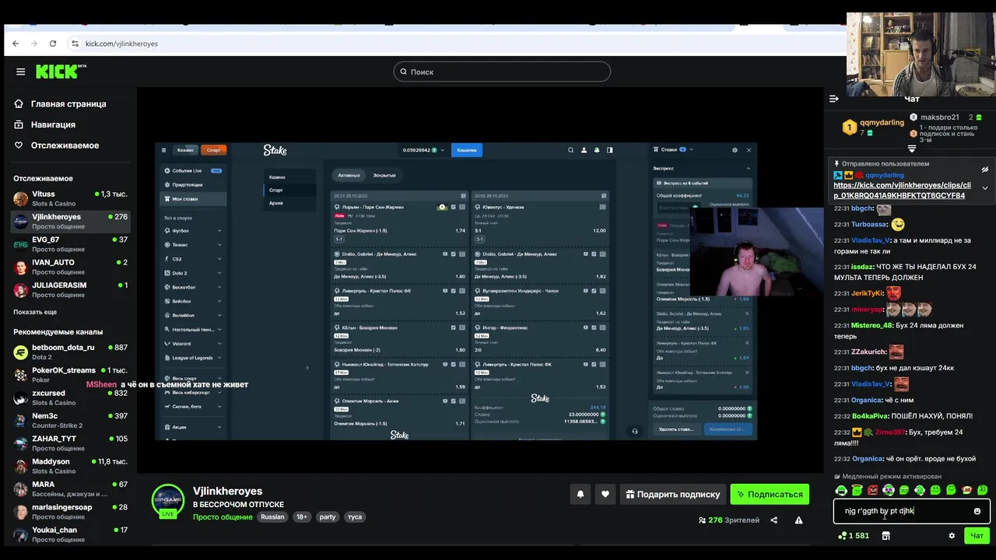The height and width of the screenshot is (560, 996).
Task: Select the 18+ tag
Action: [302, 516]
